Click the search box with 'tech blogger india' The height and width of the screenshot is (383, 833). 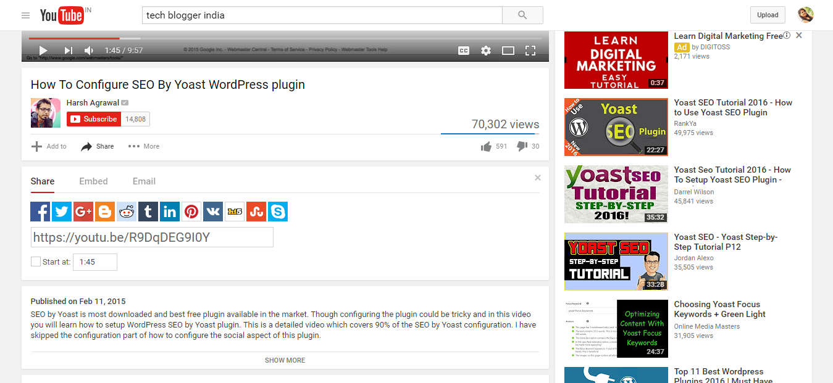[322, 15]
